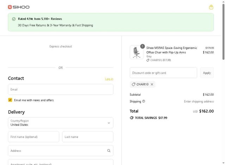Click the $179.99 struck-through price

[210, 48]
